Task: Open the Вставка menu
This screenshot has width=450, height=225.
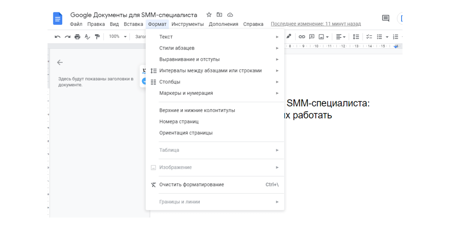Action: (x=133, y=24)
